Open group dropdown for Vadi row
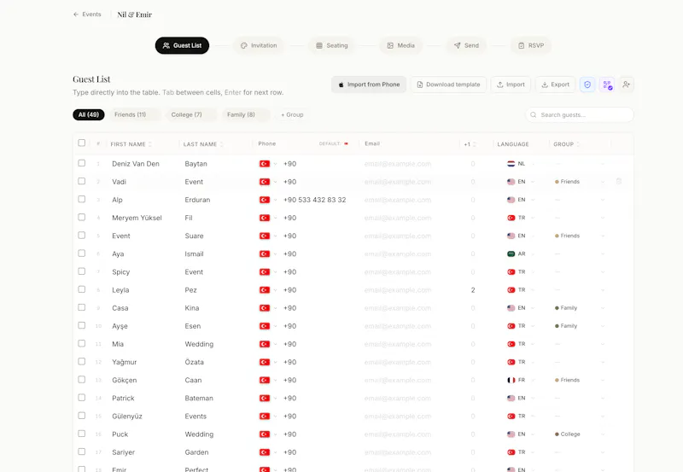Viewport: 683px width, 472px height. tap(603, 182)
